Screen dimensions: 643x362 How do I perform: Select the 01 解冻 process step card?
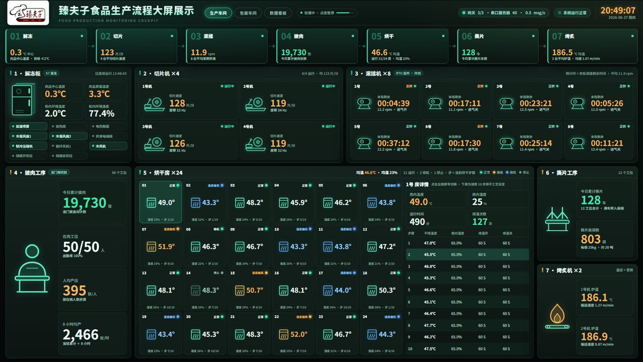[x=46, y=46]
